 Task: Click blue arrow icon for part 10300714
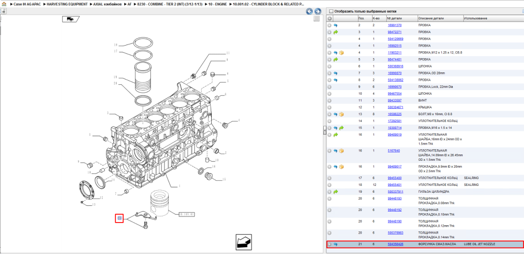click(x=335, y=128)
